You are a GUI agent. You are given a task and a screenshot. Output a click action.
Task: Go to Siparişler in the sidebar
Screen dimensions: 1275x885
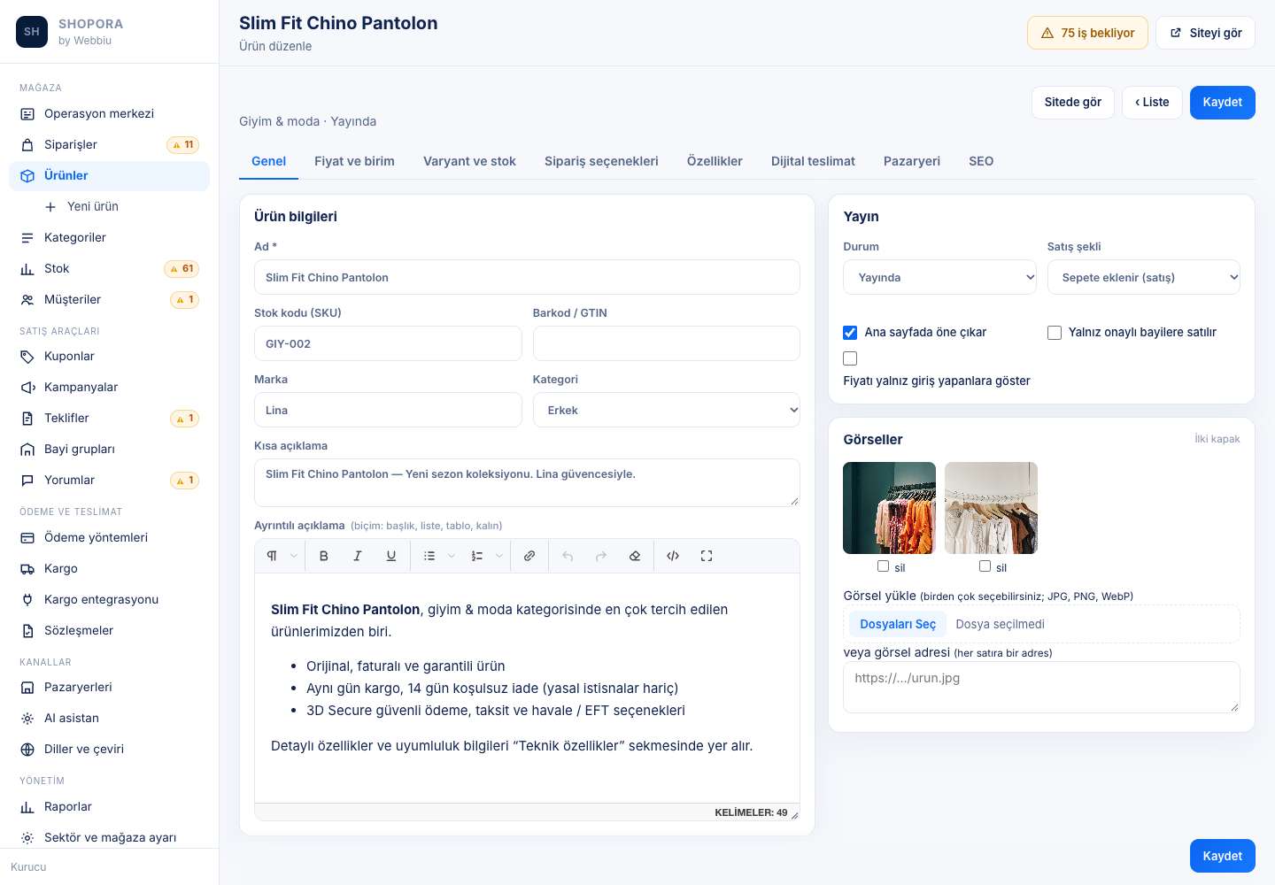pos(110,144)
